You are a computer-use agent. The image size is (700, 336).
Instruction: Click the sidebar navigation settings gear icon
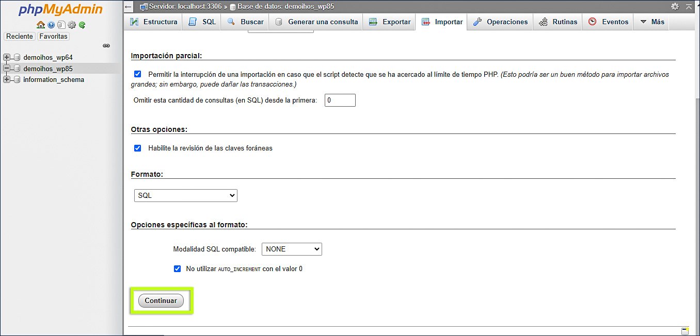pos(72,25)
